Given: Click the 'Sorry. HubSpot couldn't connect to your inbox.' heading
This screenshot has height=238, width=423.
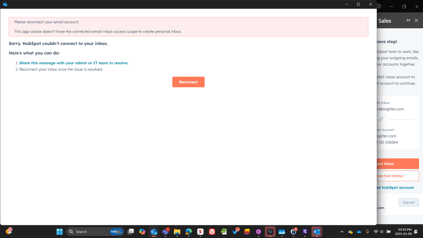Looking at the screenshot, I should 58,44.
